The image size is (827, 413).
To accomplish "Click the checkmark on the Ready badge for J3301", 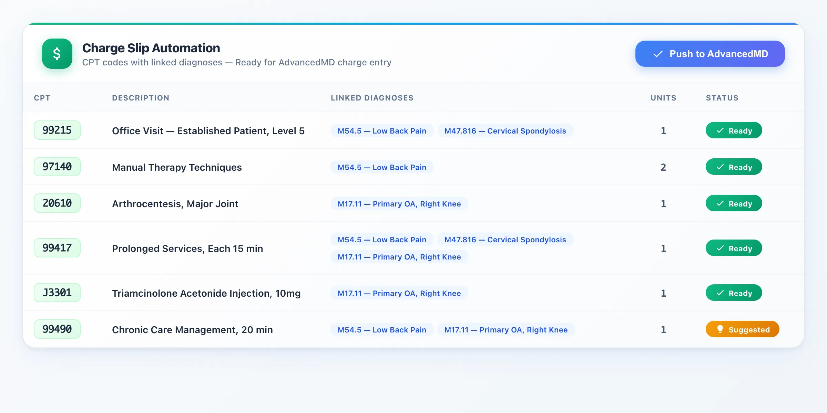I will 719,293.
